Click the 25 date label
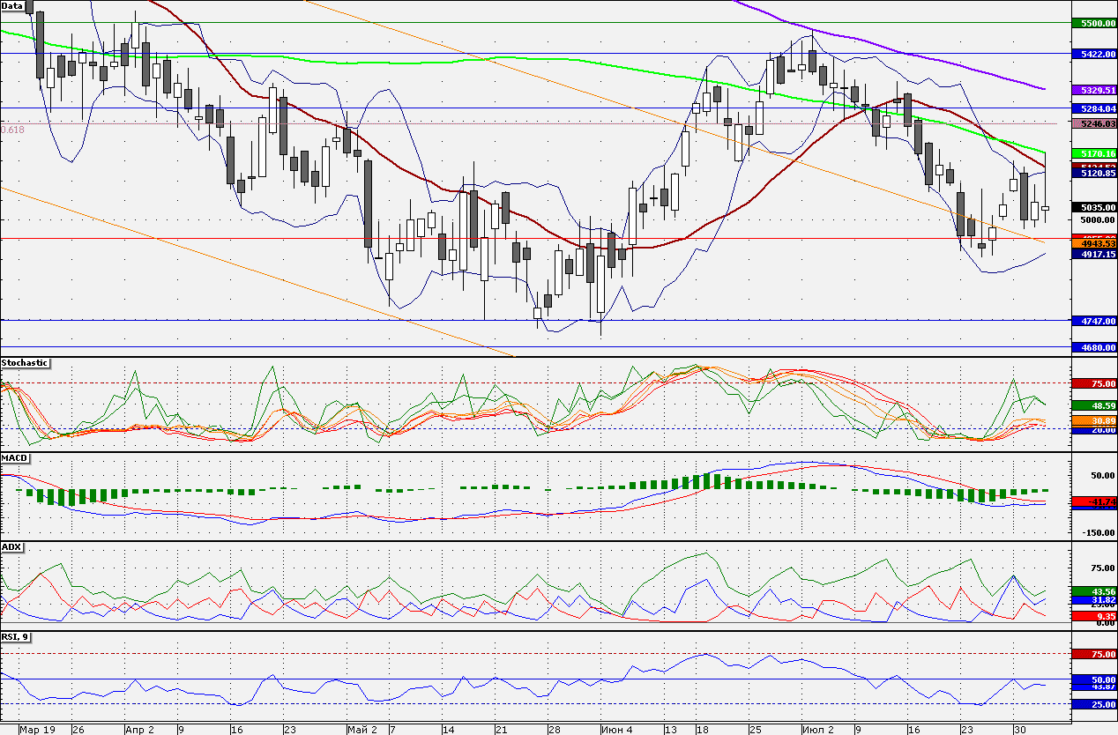Image resolution: width=1118 pixels, height=735 pixels. [x=756, y=730]
